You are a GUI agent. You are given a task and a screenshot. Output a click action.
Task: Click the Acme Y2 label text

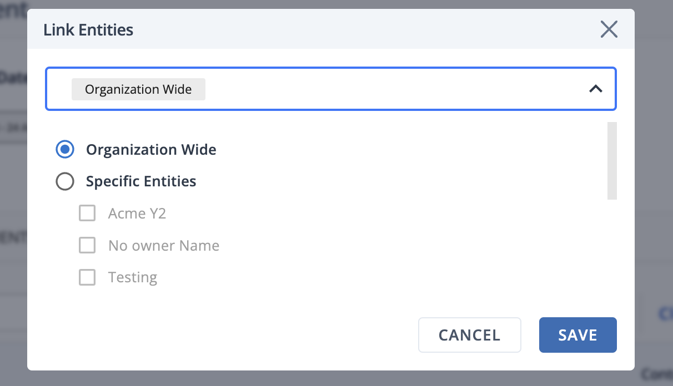point(137,214)
